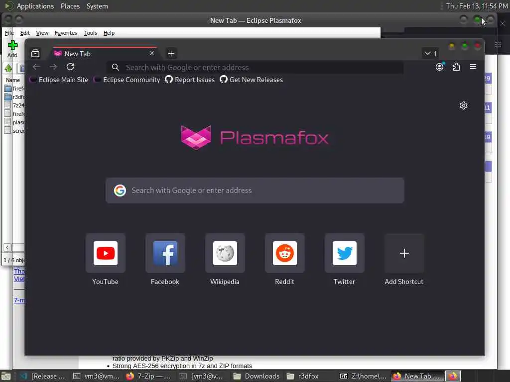510x382 pixels.
Task: Open Edit menu in 7-Zip window
Action: point(25,33)
